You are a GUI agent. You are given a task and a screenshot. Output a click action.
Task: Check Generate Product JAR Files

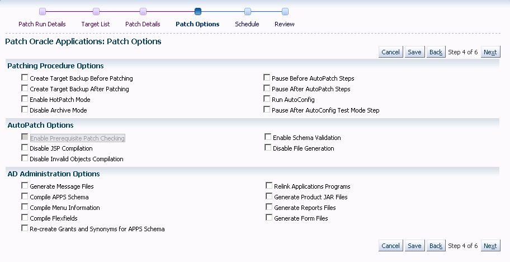tap(269, 196)
